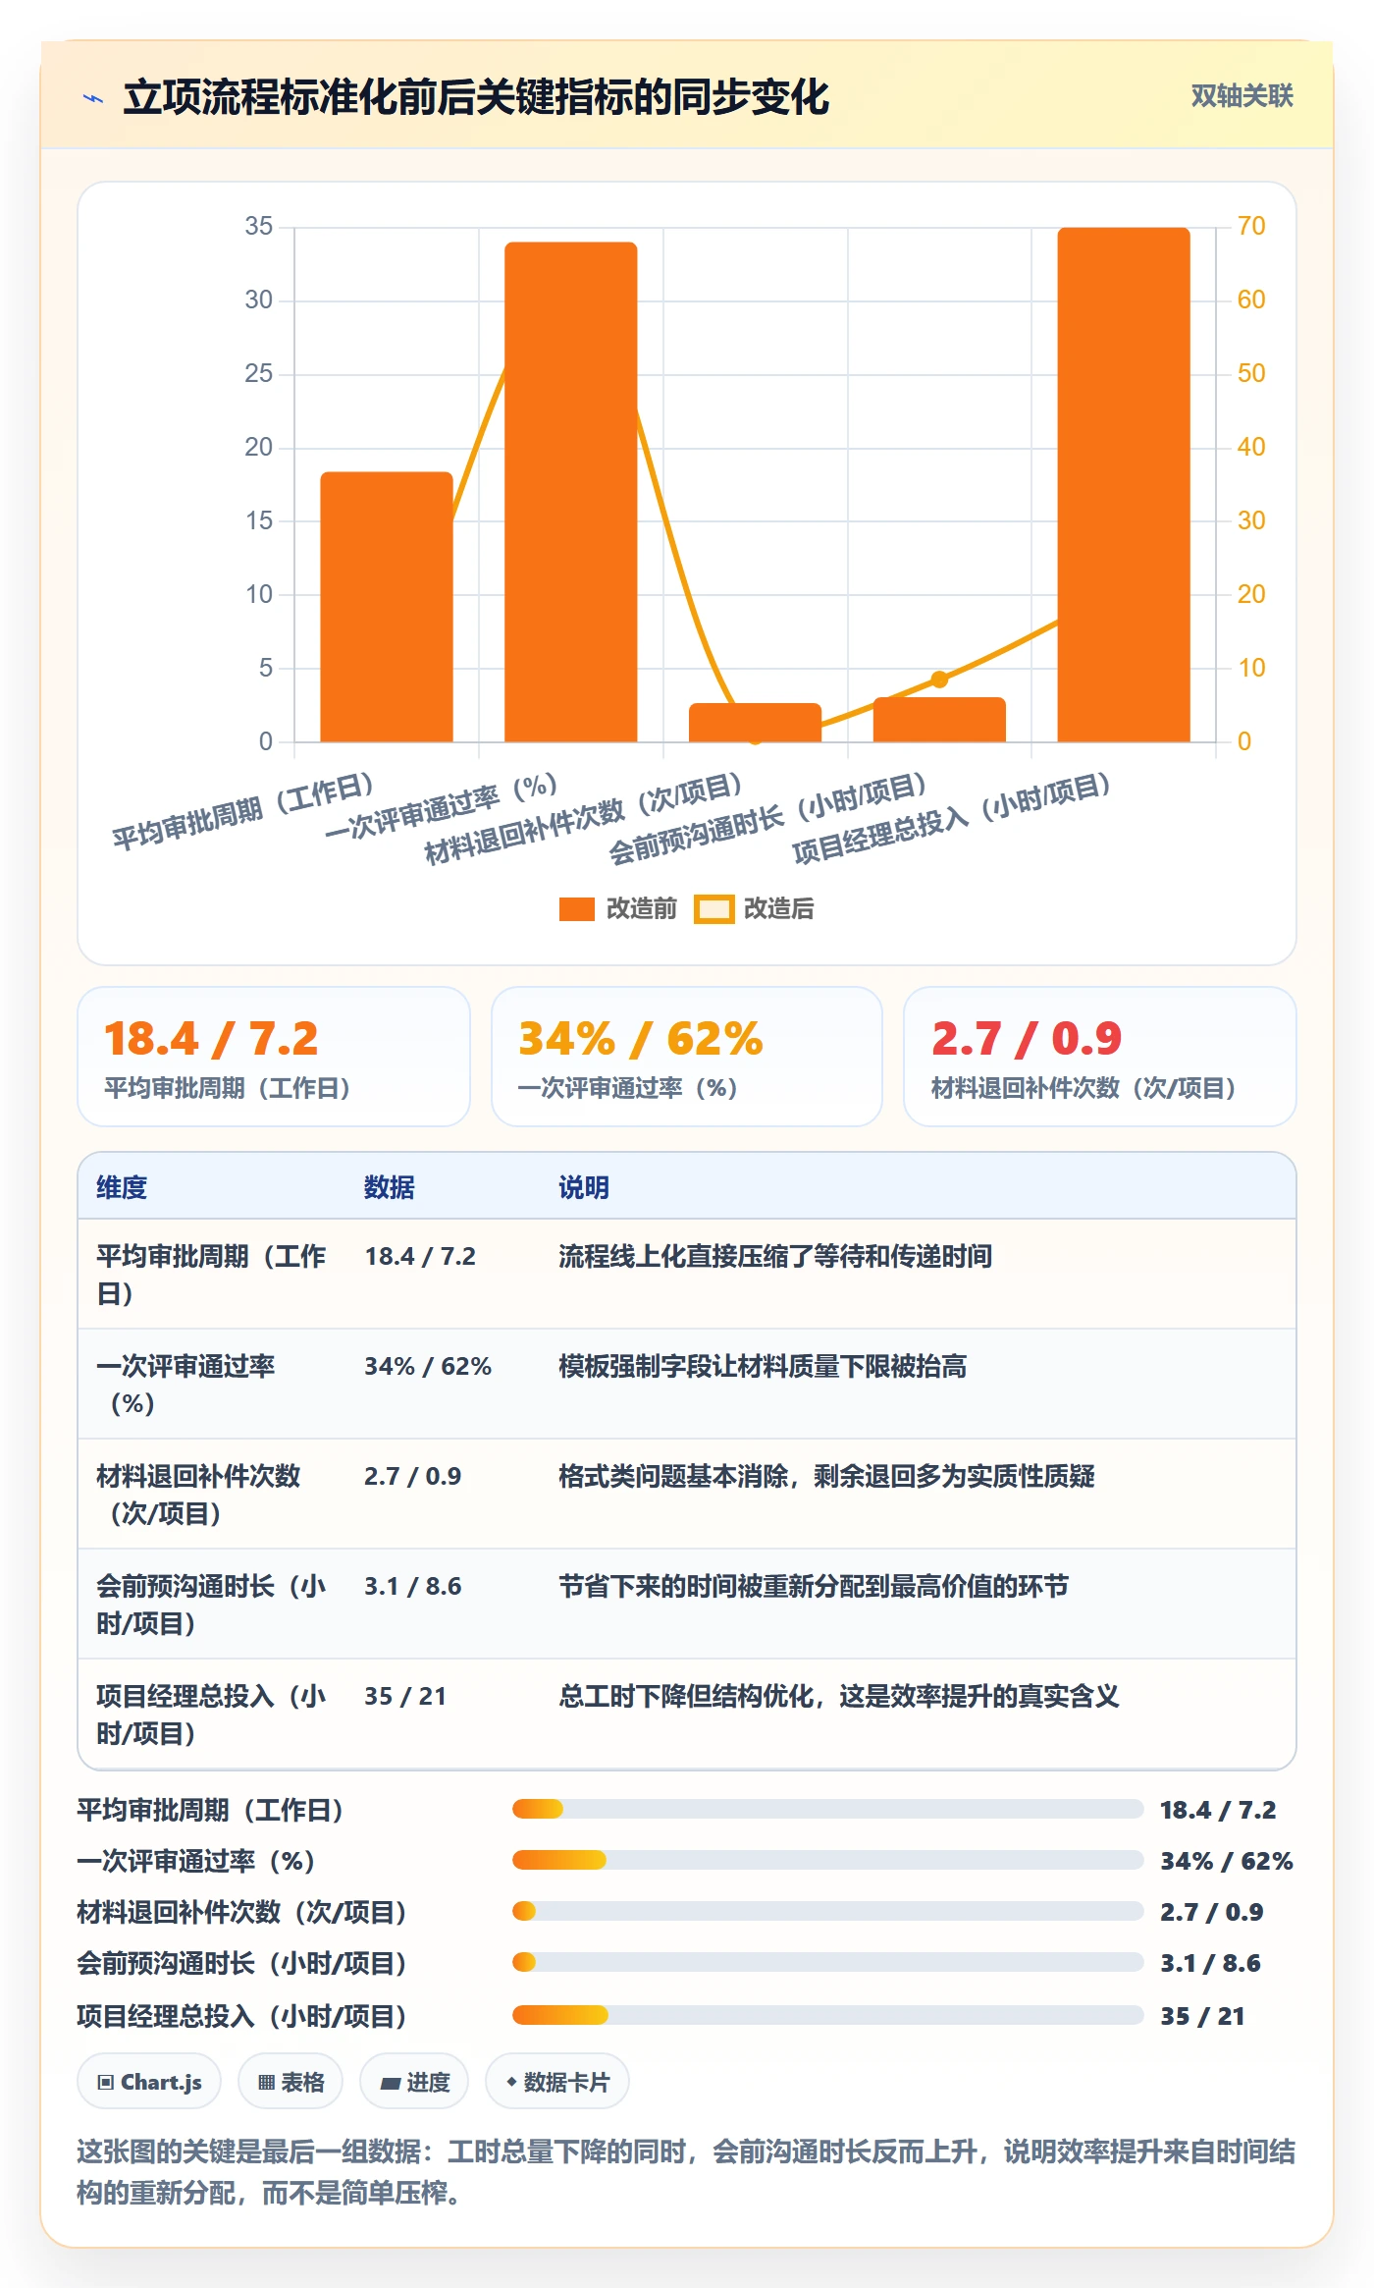
Task: Click the square icon in the Chart.js chip
Action: coord(106,2083)
